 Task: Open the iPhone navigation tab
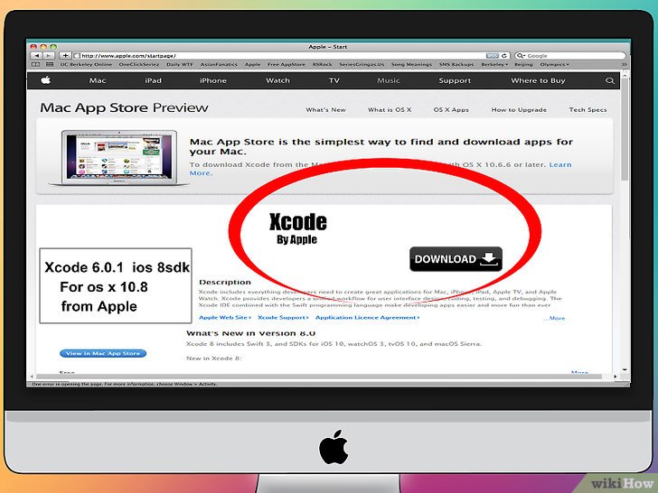(x=213, y=80)
